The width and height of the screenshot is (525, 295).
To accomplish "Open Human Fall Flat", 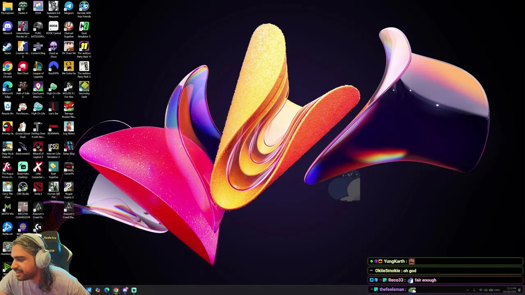I will (53, 191).
